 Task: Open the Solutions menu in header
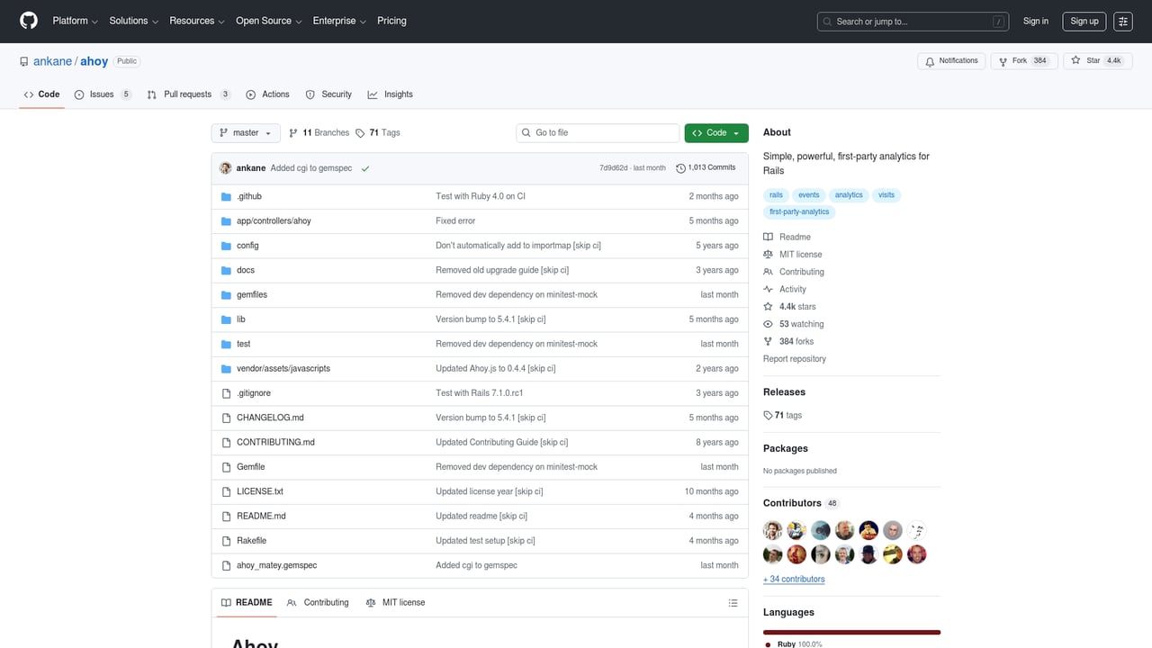pos(133,21)
